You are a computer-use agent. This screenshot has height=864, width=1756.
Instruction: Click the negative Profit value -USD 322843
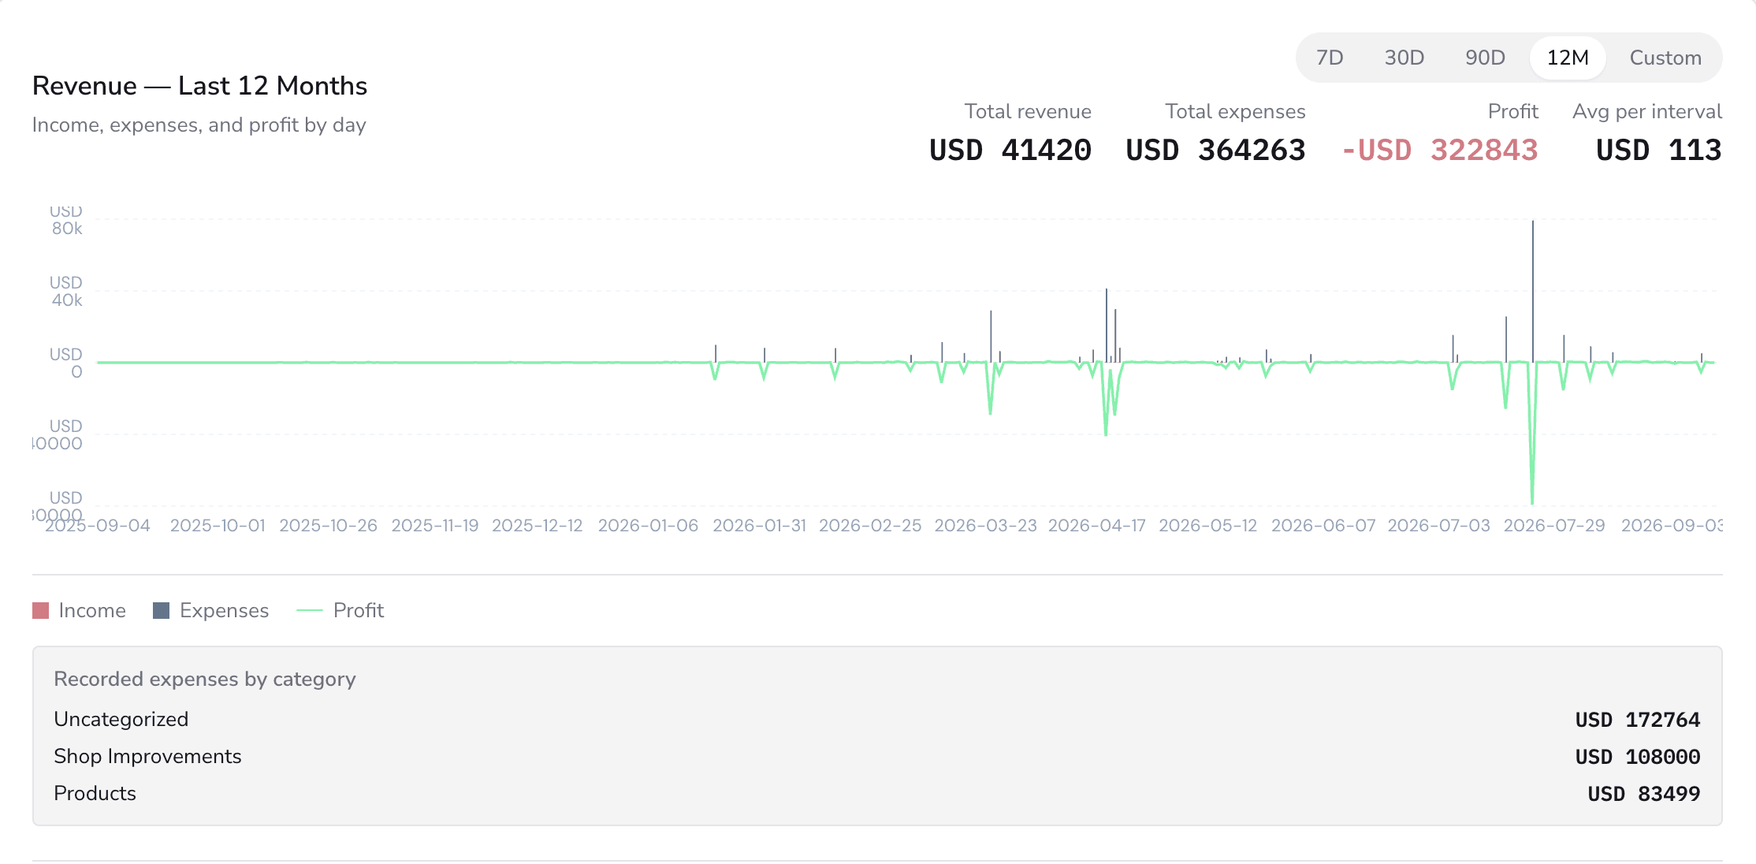pos(1439,150)
